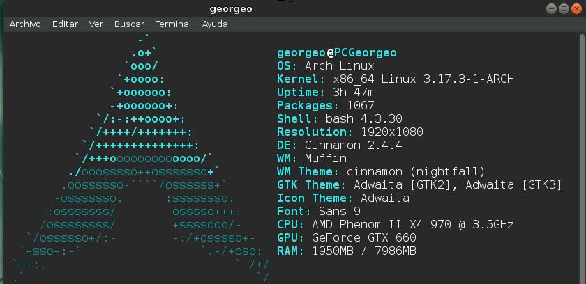Click the 'WM Theme: cinnamon (nightfall)' line
This screenshot has width=586, height=284.
click(381, 172)
